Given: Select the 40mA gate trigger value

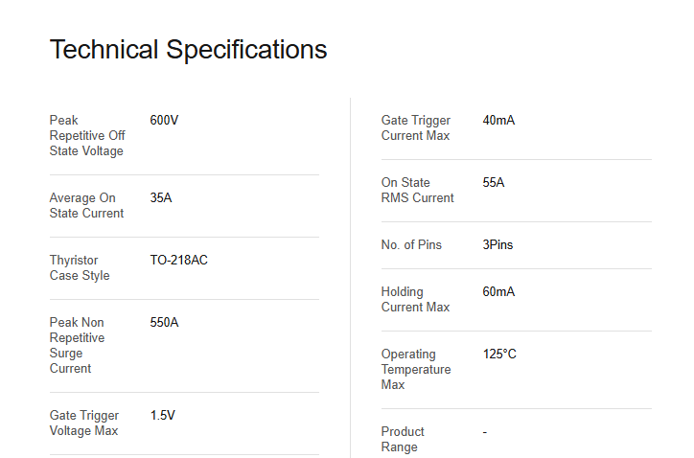Looking at the screenshot, I should click(x=498, y=121).
